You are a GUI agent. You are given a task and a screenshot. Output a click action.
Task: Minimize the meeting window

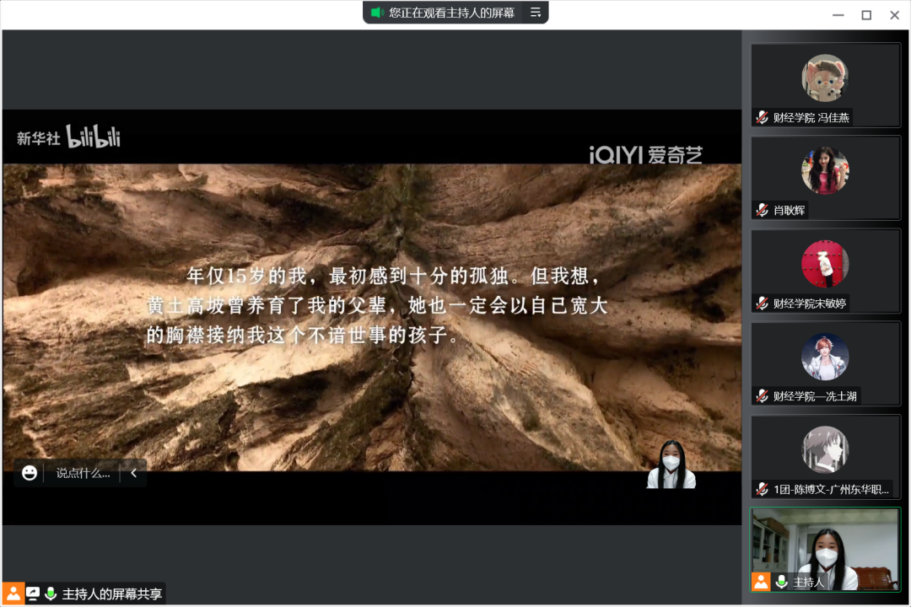[x=838, y=15]
